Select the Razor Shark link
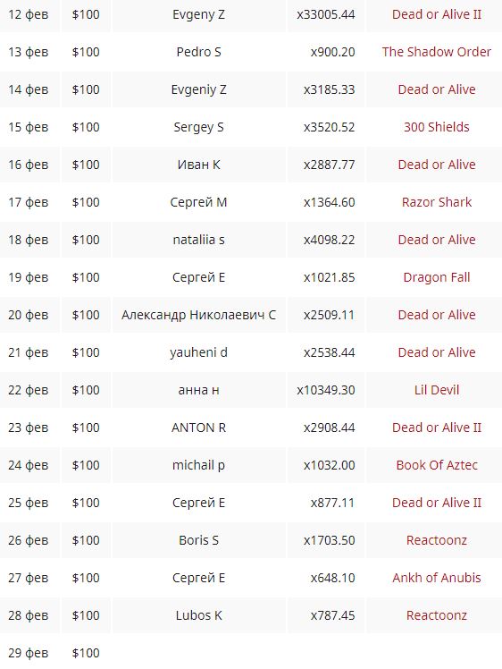 (437, 202)
